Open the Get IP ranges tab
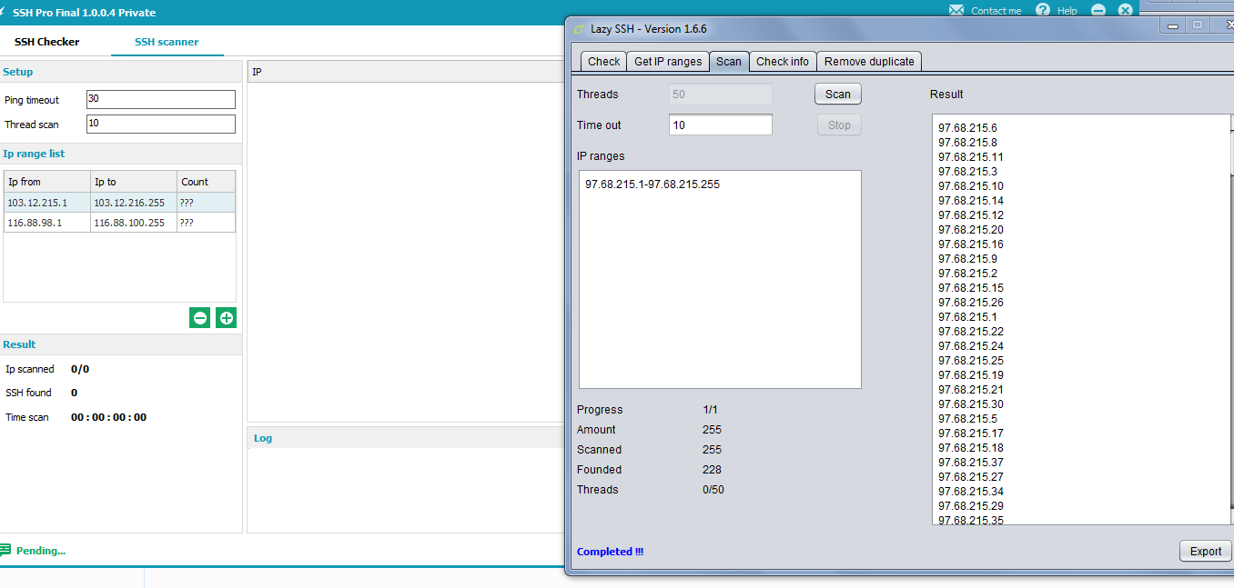The width and height of the screenshot is (1234, 588). (x=668, y=61)
